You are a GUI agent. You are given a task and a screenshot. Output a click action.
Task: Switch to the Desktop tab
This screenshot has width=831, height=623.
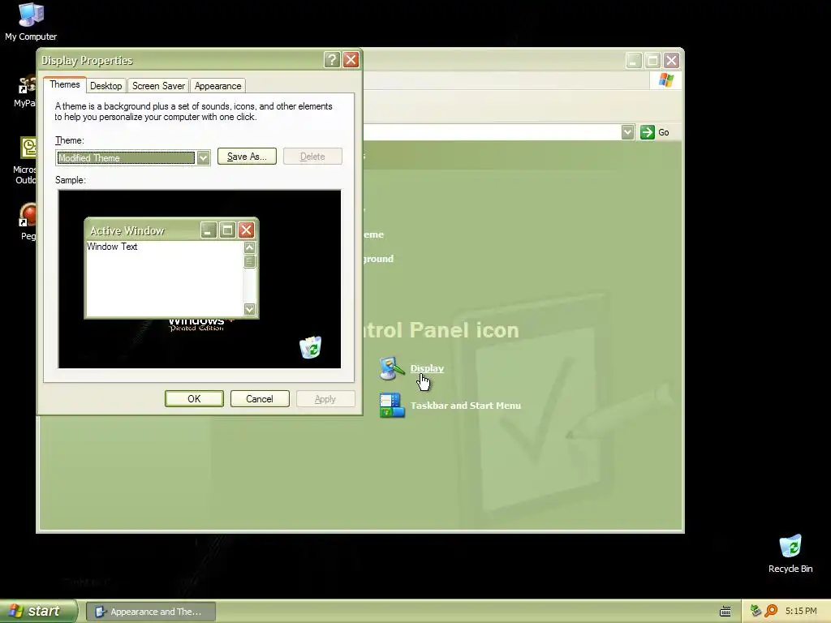[106, 86]
